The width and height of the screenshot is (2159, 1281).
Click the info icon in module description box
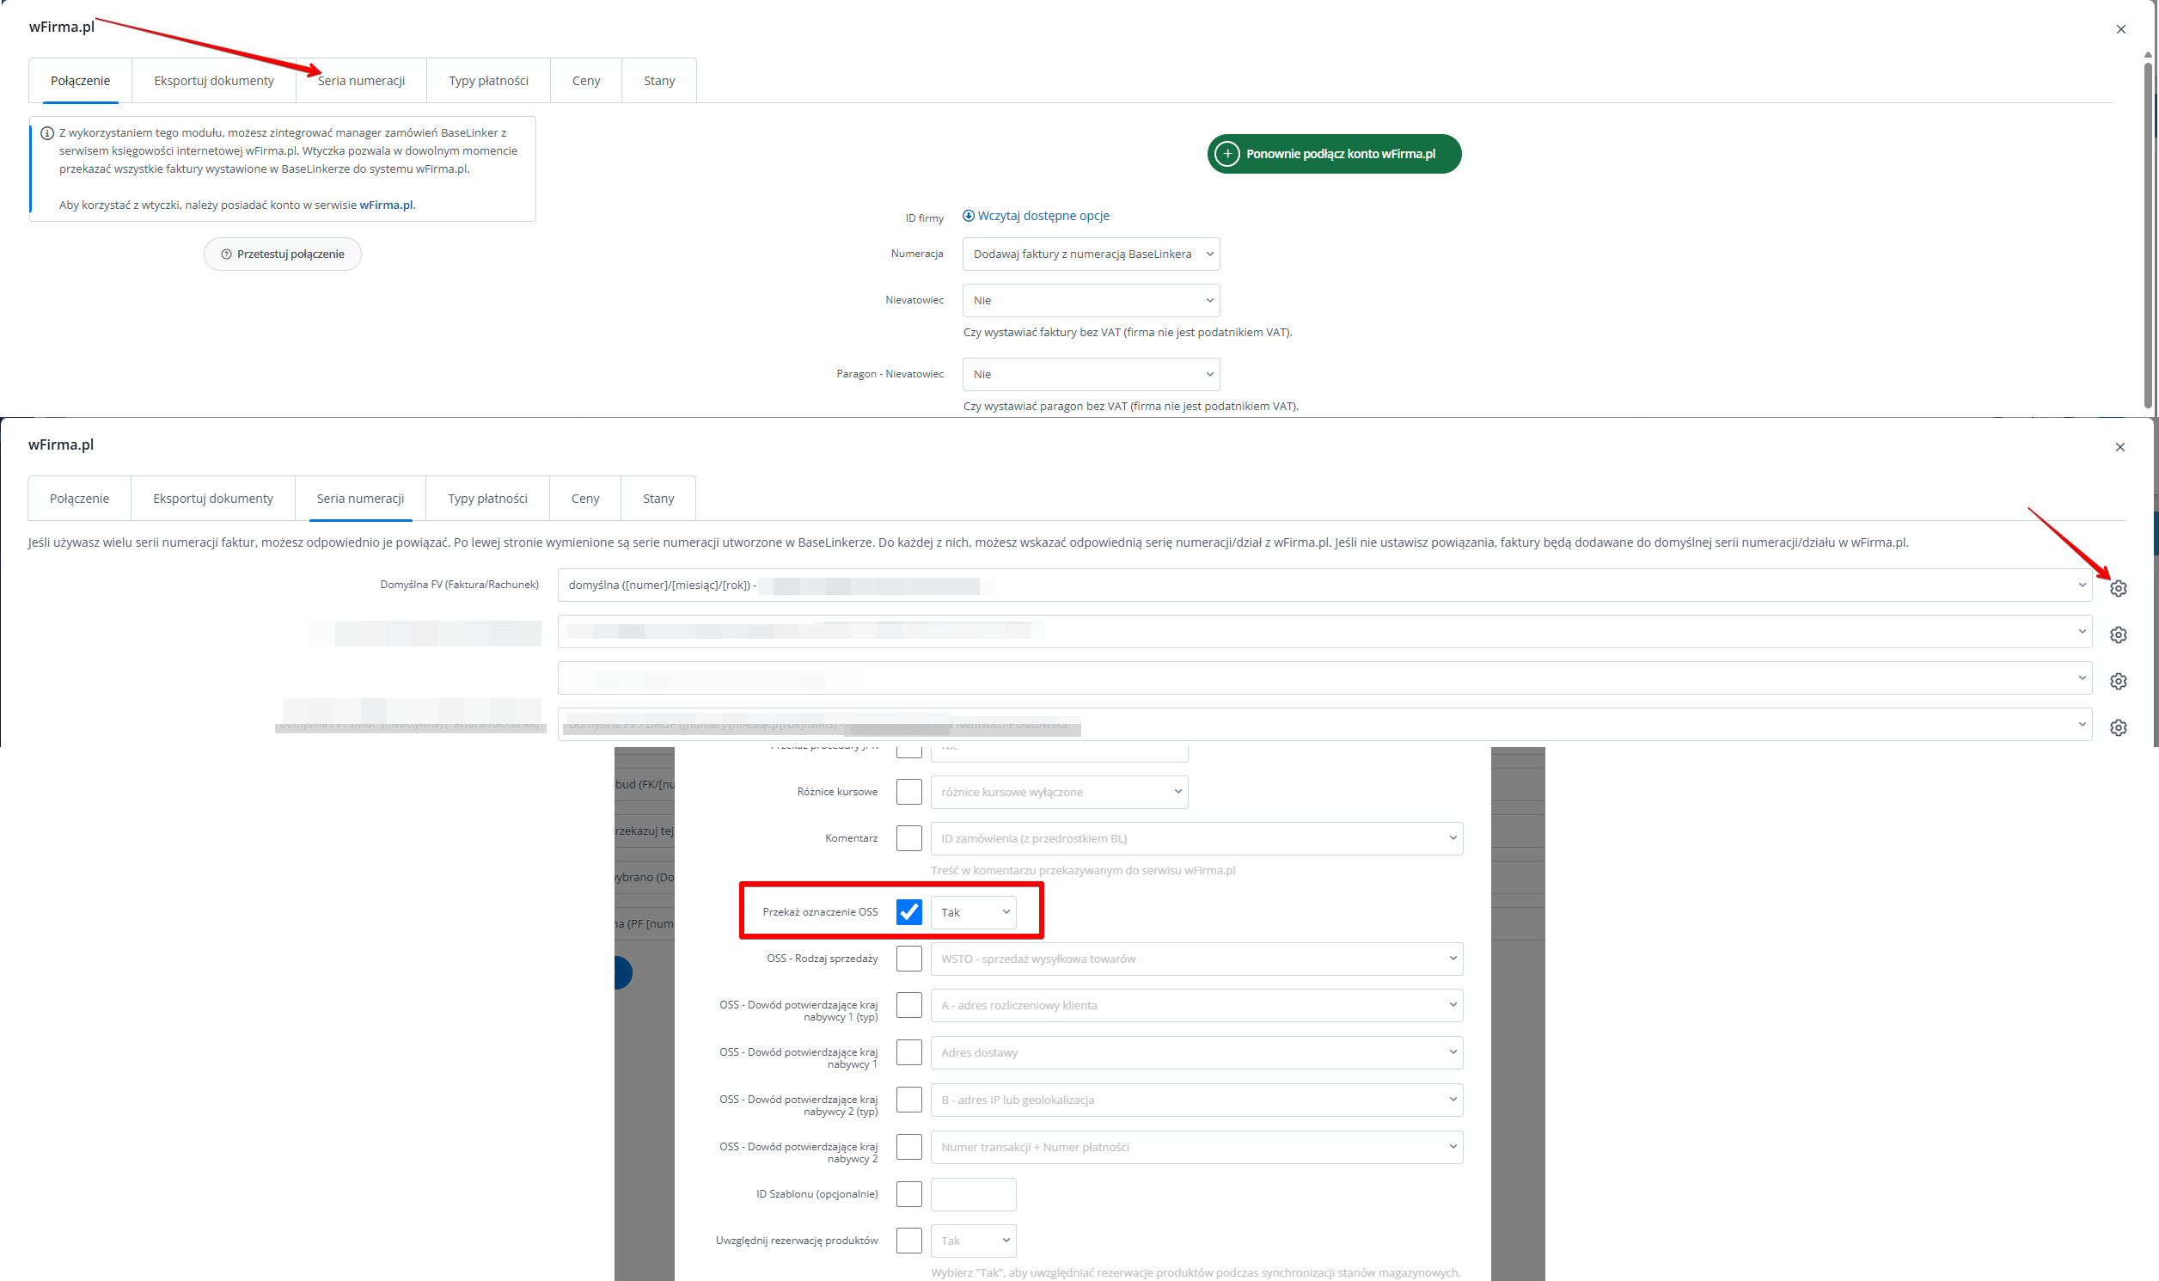47,133
